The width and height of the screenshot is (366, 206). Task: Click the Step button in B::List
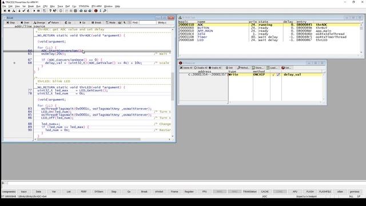click(x=11, y=23)
